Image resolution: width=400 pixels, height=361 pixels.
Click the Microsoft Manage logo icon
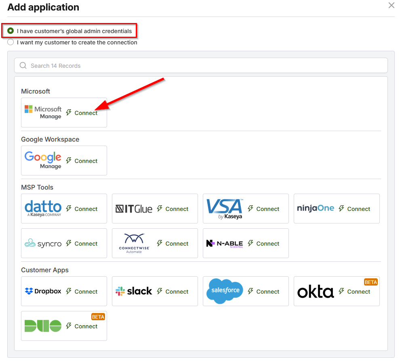coord(43,113)
